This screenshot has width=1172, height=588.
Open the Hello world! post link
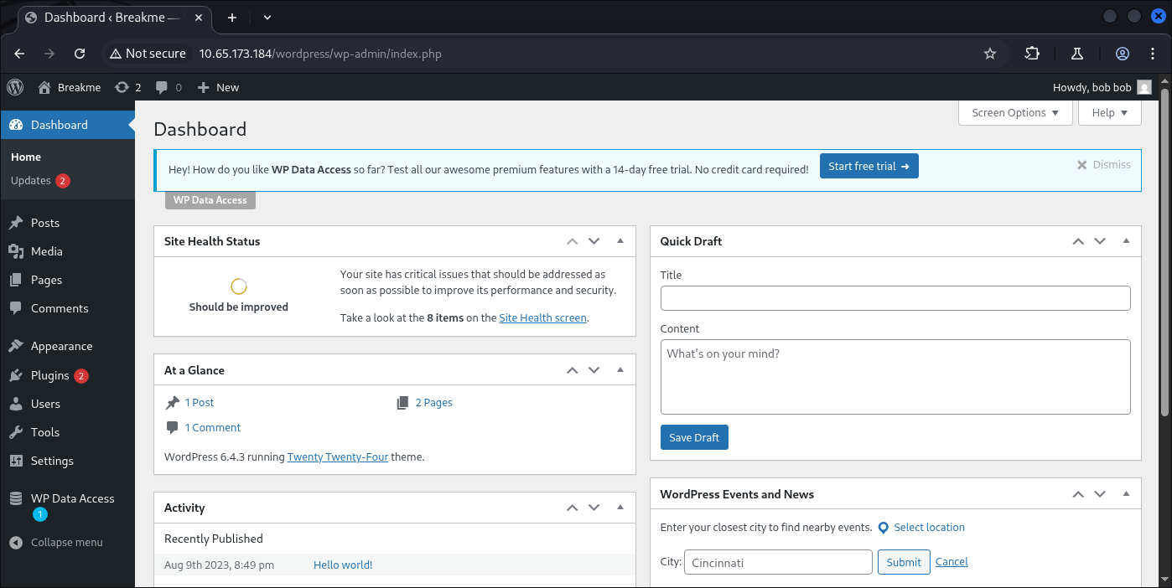coord(343,565)
